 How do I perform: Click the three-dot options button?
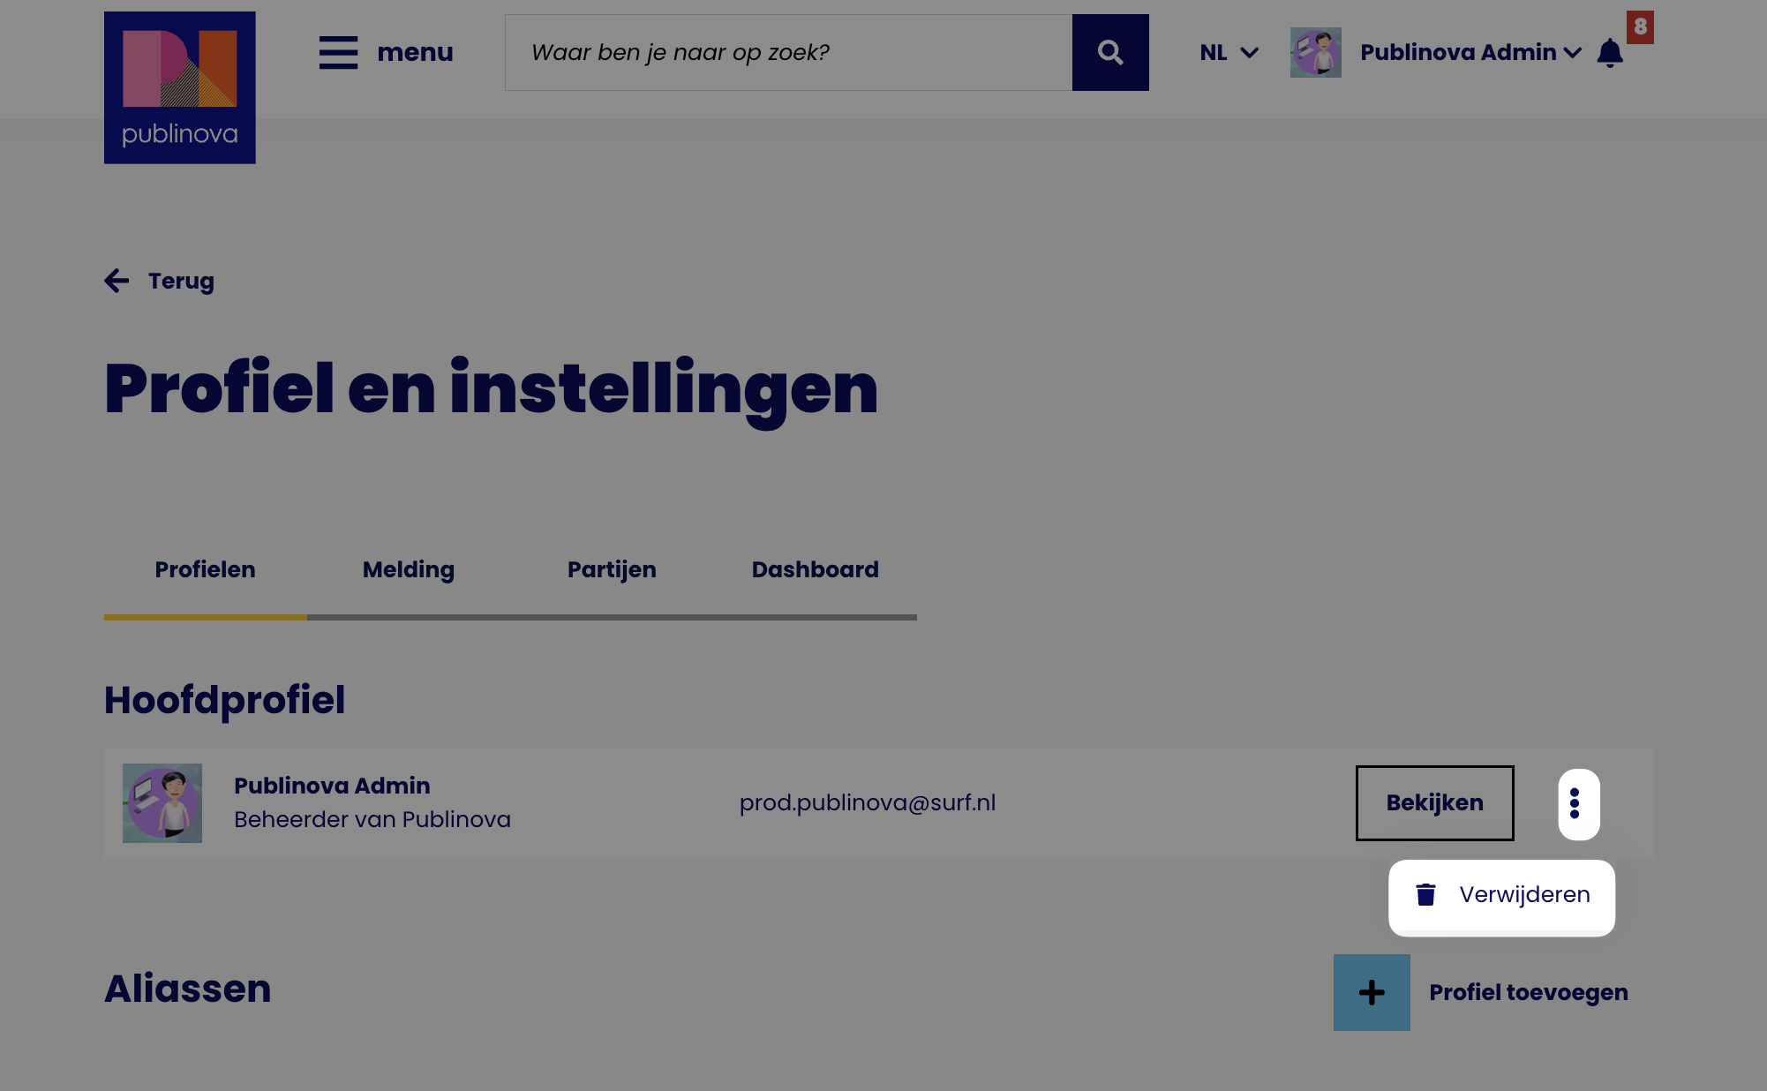(1577, 803)
